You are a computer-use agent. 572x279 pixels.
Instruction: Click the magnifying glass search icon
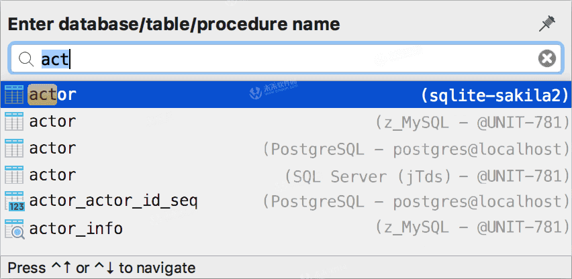coord(26,59)
